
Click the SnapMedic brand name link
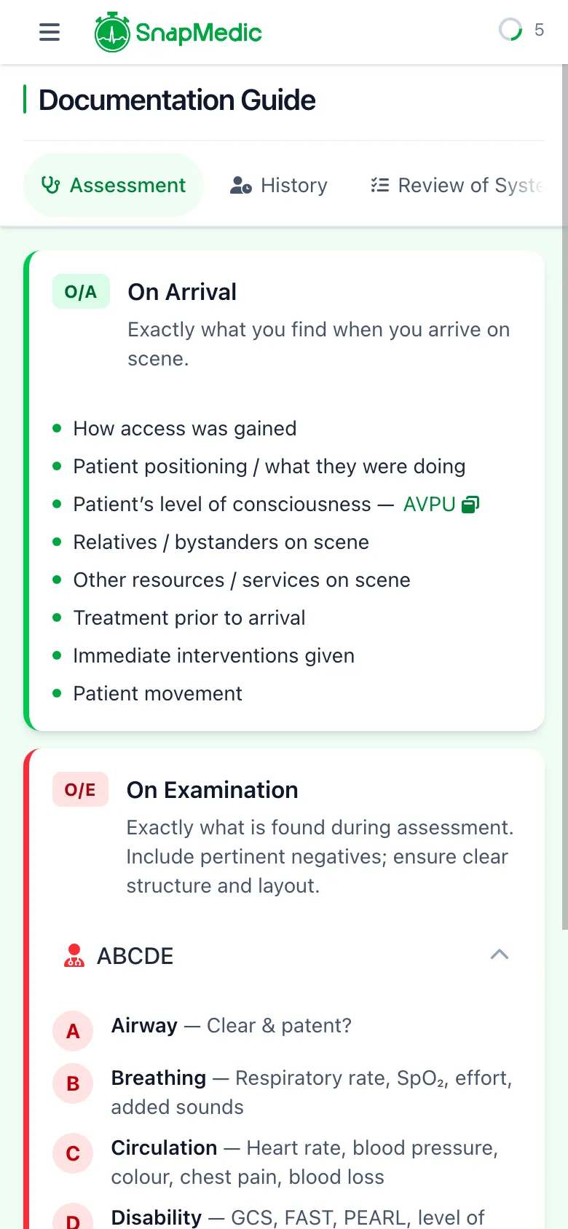[x=199, y=33]
